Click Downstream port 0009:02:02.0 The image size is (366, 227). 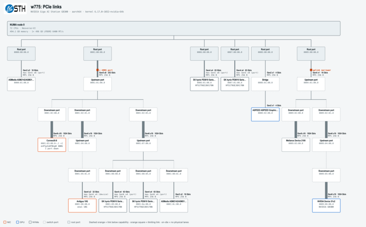coord(326,114)
